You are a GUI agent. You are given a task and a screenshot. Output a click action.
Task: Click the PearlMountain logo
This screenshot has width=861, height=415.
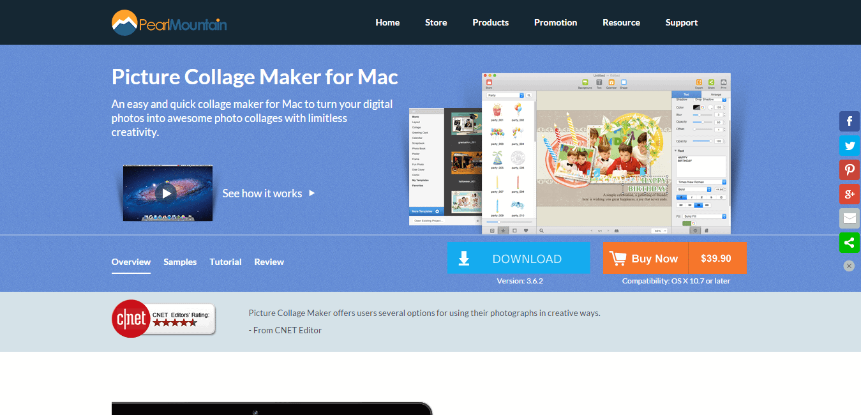click(169, 22)
